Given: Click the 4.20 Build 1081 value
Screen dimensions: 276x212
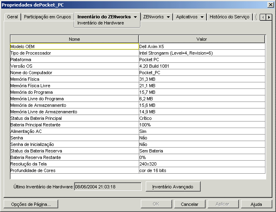Looking at the screenshot, I should (202, 66).
